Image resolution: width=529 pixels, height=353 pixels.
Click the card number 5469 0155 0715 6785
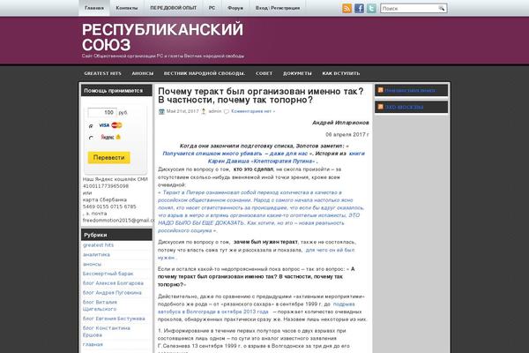[109, 207]
